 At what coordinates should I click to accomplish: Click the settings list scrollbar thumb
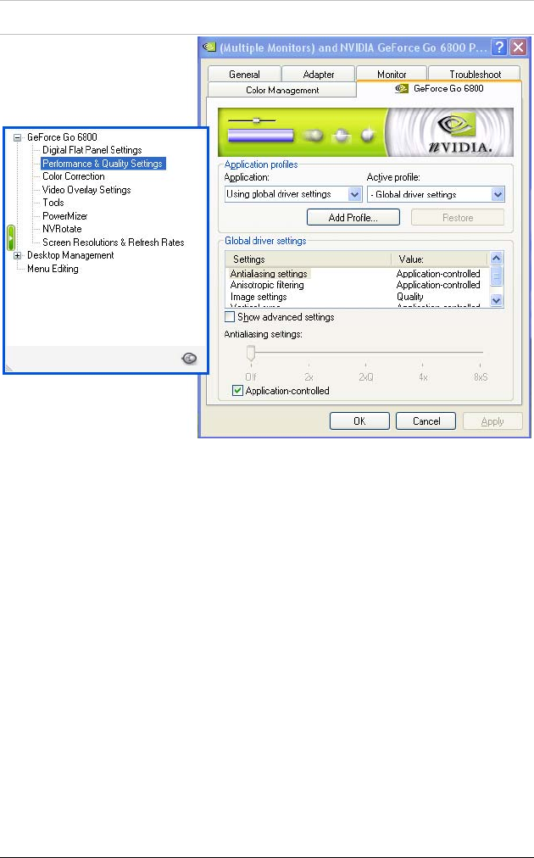click(496, 276)
